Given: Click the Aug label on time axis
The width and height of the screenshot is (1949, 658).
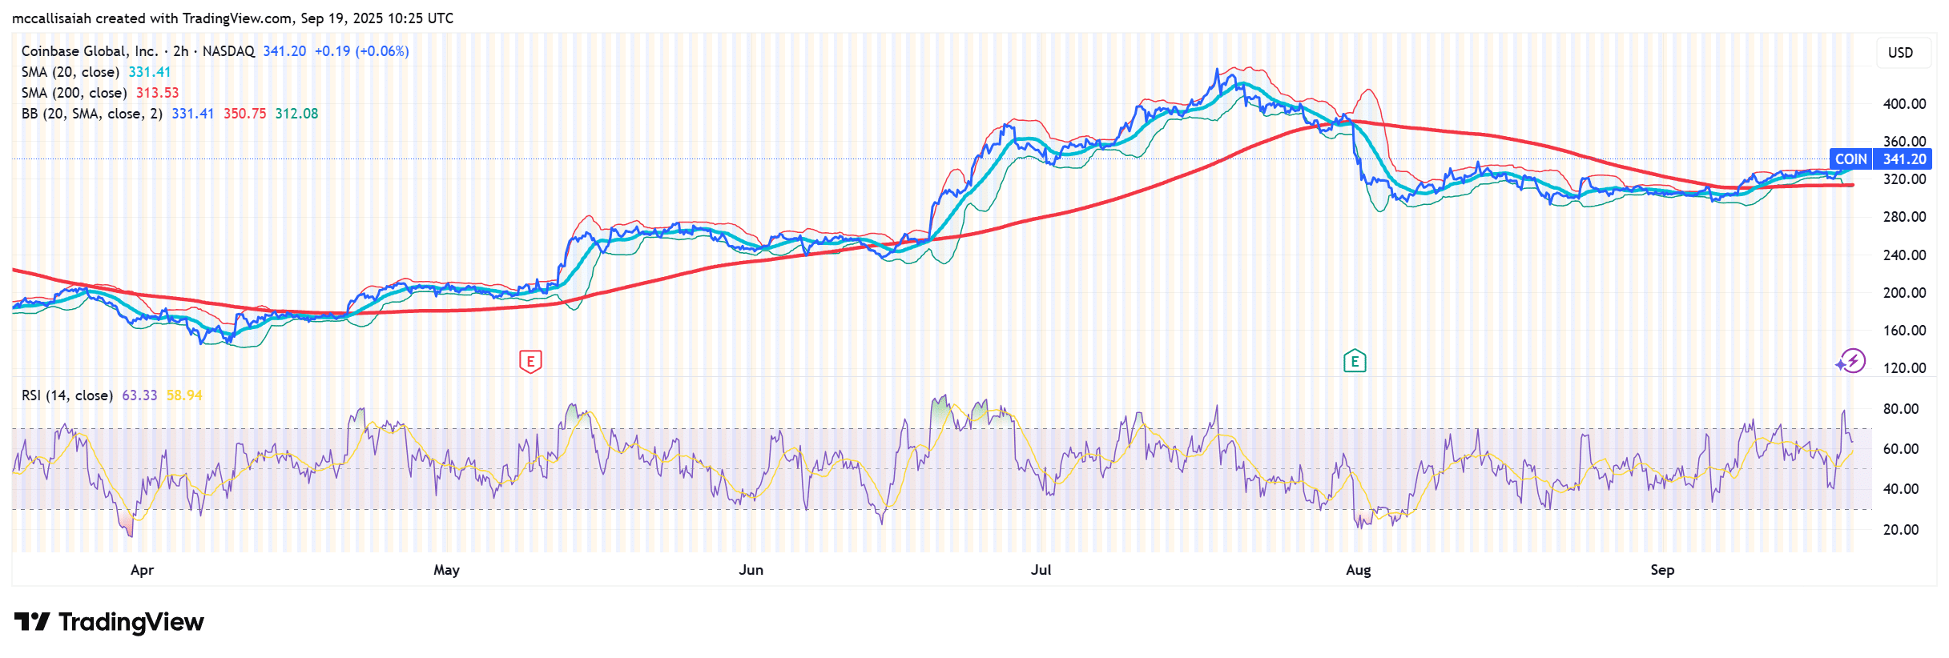Looking at the screenshot, I should click(1358, 570).
